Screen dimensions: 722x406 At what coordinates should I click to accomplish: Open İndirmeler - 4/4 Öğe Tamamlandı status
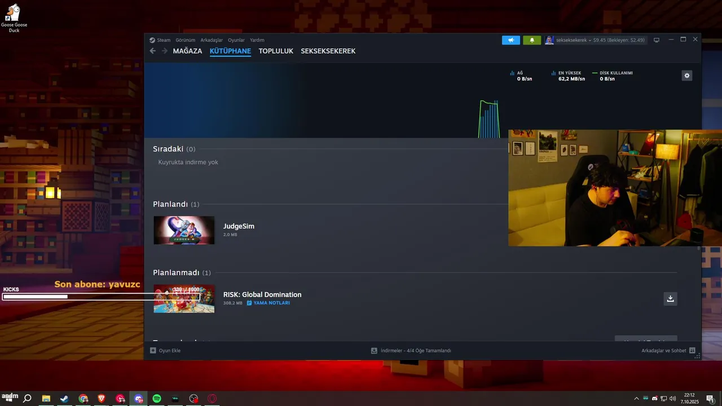416,350
